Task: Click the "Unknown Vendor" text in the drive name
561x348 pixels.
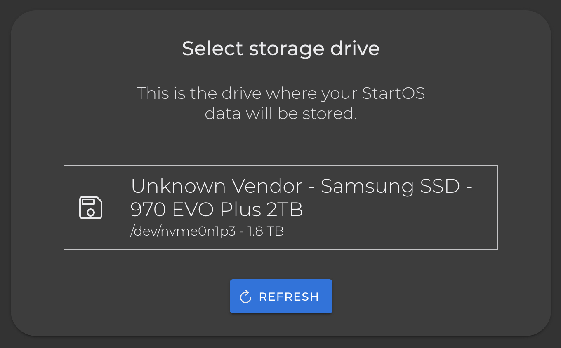Action: click(x=217, y=186)
